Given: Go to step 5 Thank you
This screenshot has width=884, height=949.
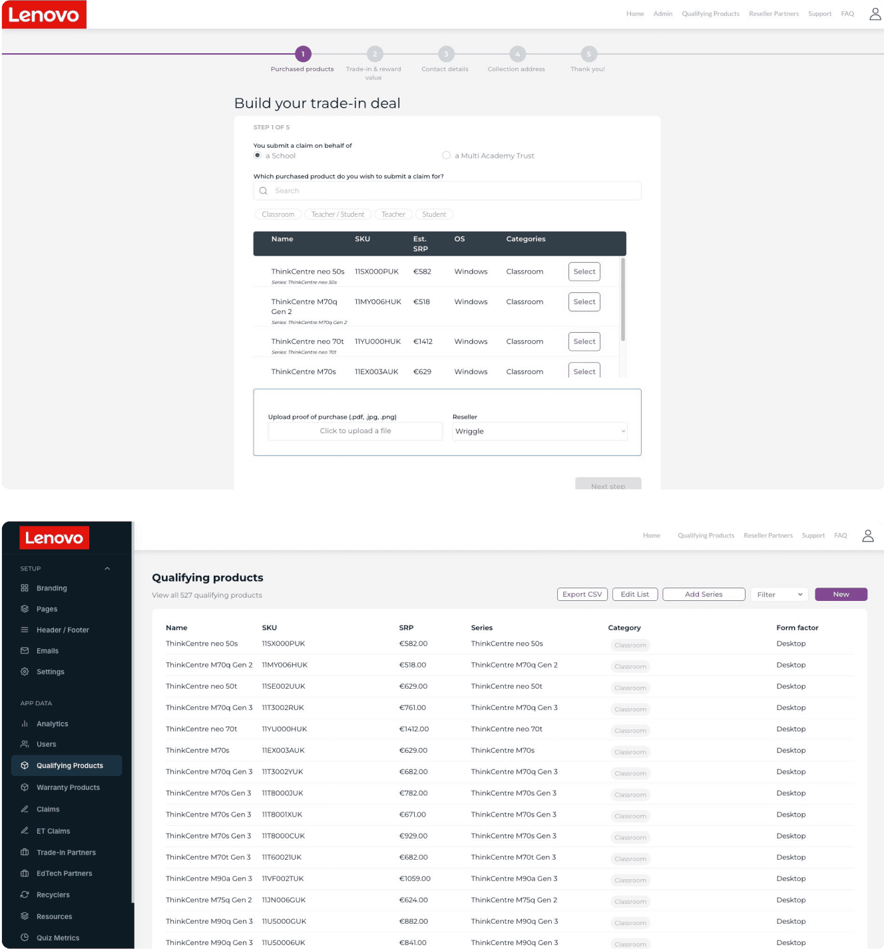Looking at the screenshot, I should pyautogui.click(x=588, y=54).
